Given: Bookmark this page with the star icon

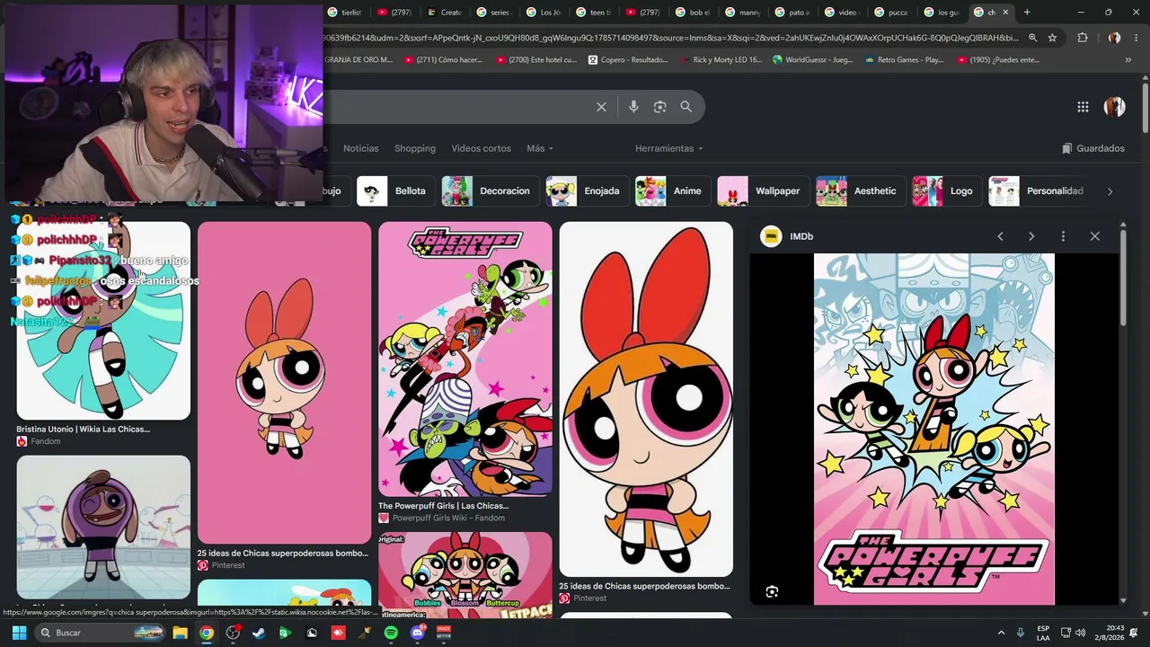Looking at the screenshot, I should (x=1052, y=38).
